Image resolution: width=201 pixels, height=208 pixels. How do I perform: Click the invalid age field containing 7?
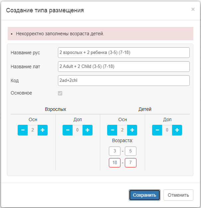pos(131,163)
